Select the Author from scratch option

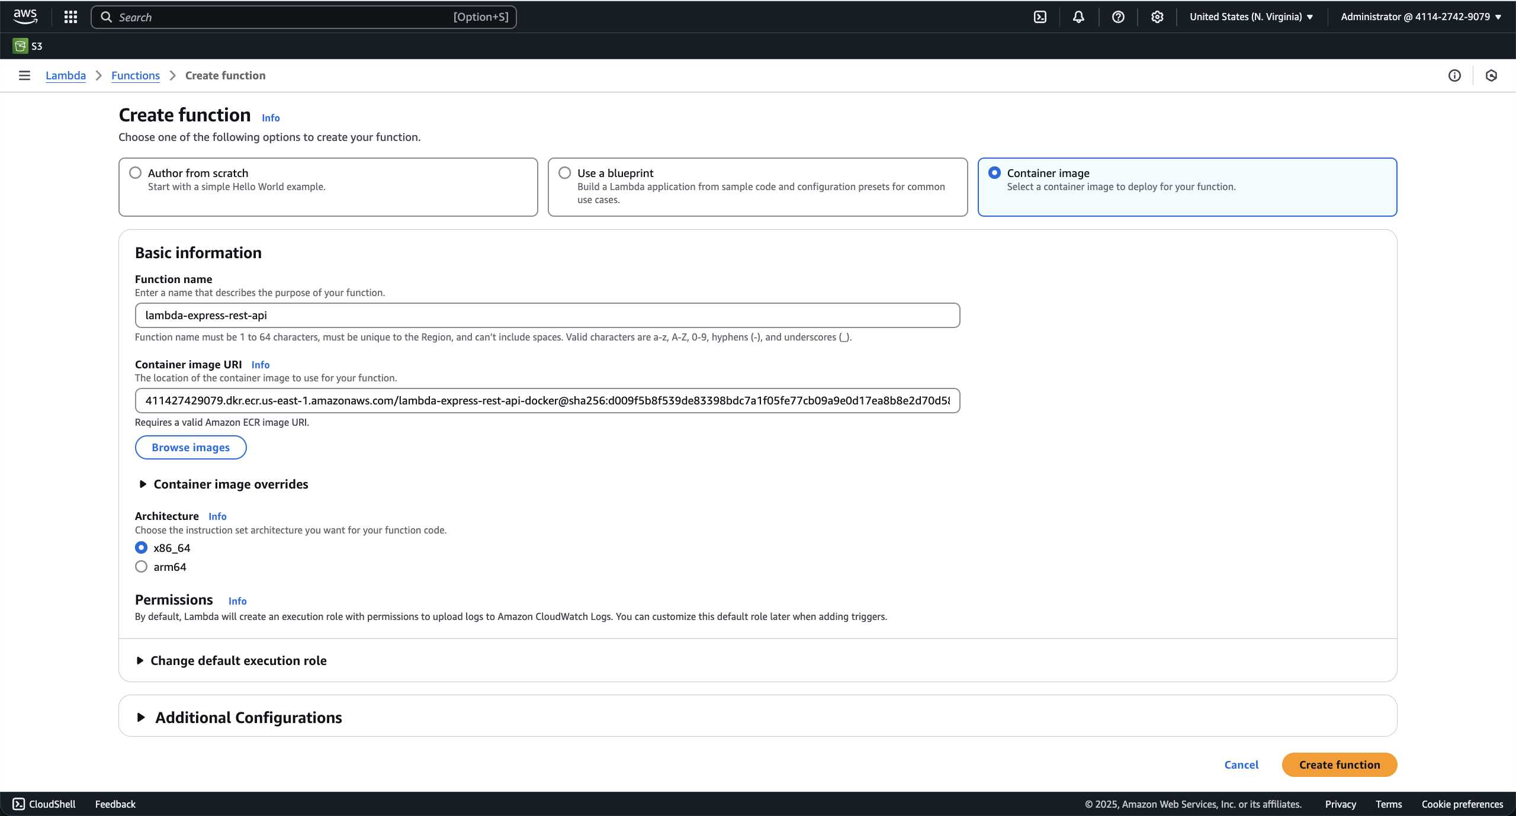136,173
